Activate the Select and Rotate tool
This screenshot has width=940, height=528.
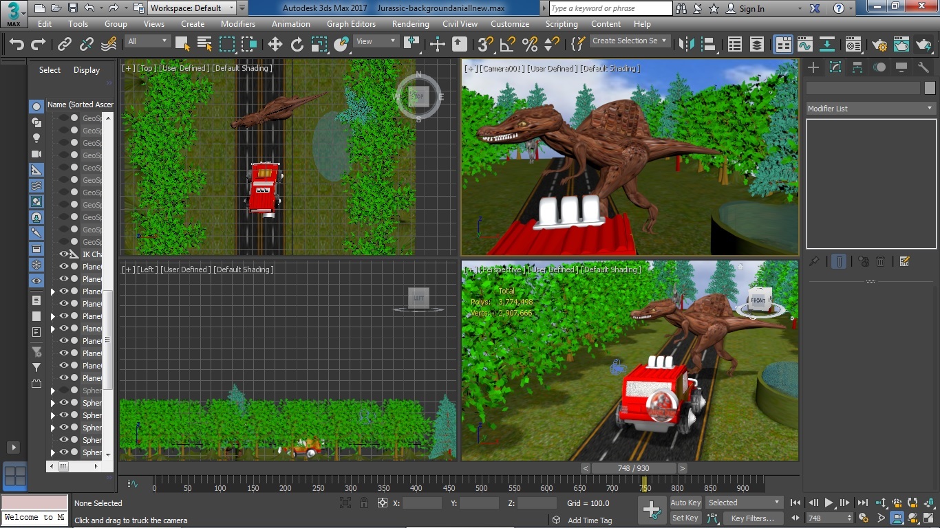click(x=297, y=45)
